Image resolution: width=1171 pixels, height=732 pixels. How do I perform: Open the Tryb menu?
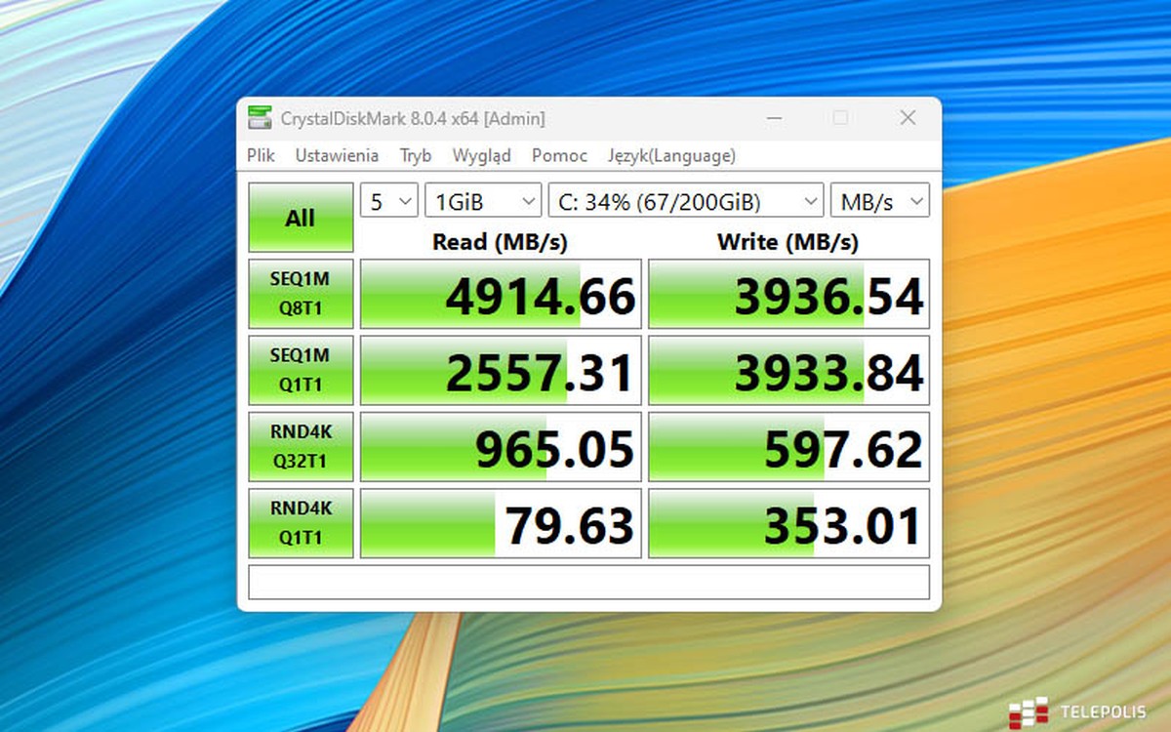[x=416, y=155]
